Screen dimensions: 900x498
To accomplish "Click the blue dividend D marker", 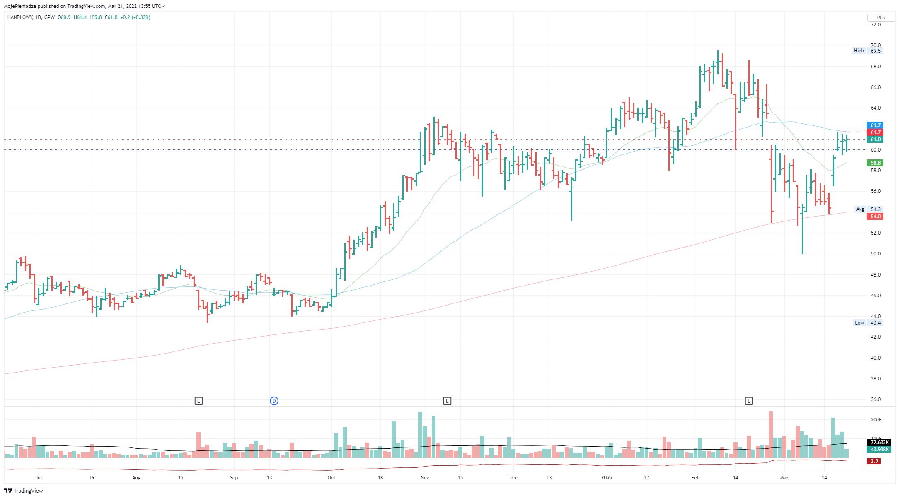I will 274,401.
